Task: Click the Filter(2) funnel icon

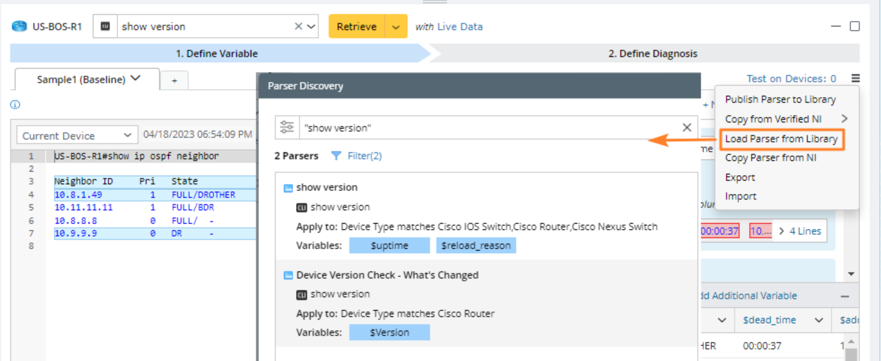Action: (336, 156)
